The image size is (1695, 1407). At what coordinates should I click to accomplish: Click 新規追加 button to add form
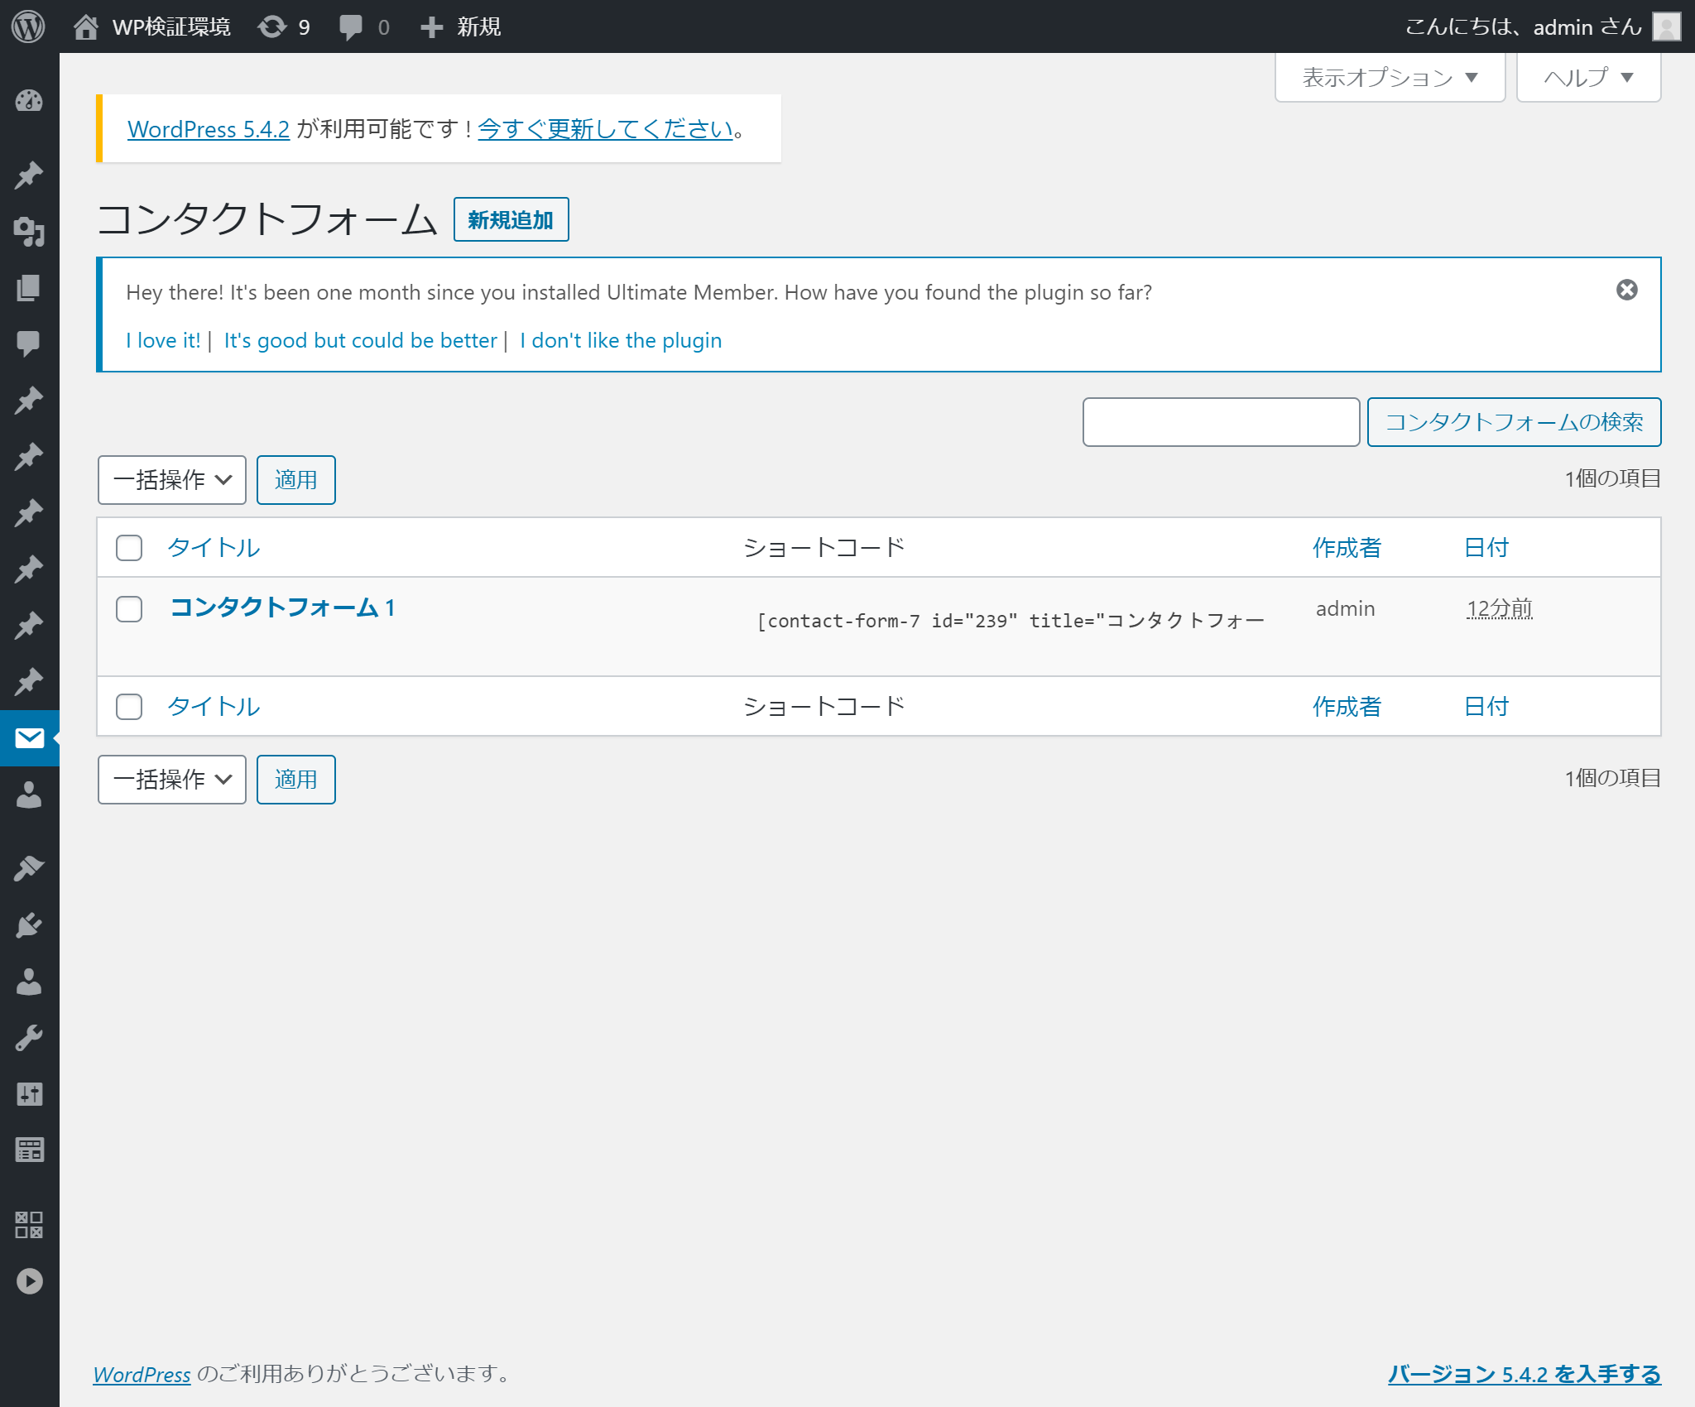[510, 218]
